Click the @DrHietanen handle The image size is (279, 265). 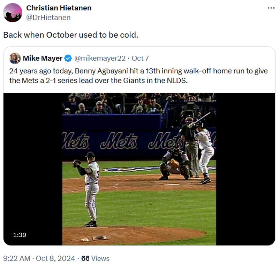[48, 17]
